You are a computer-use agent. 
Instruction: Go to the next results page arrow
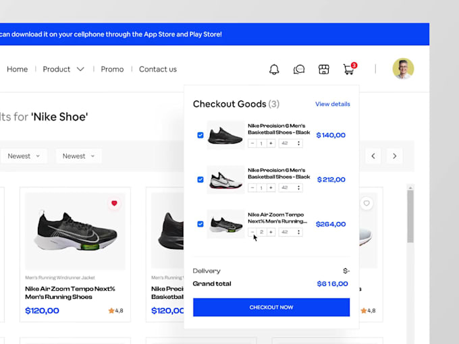pos(395,156)
